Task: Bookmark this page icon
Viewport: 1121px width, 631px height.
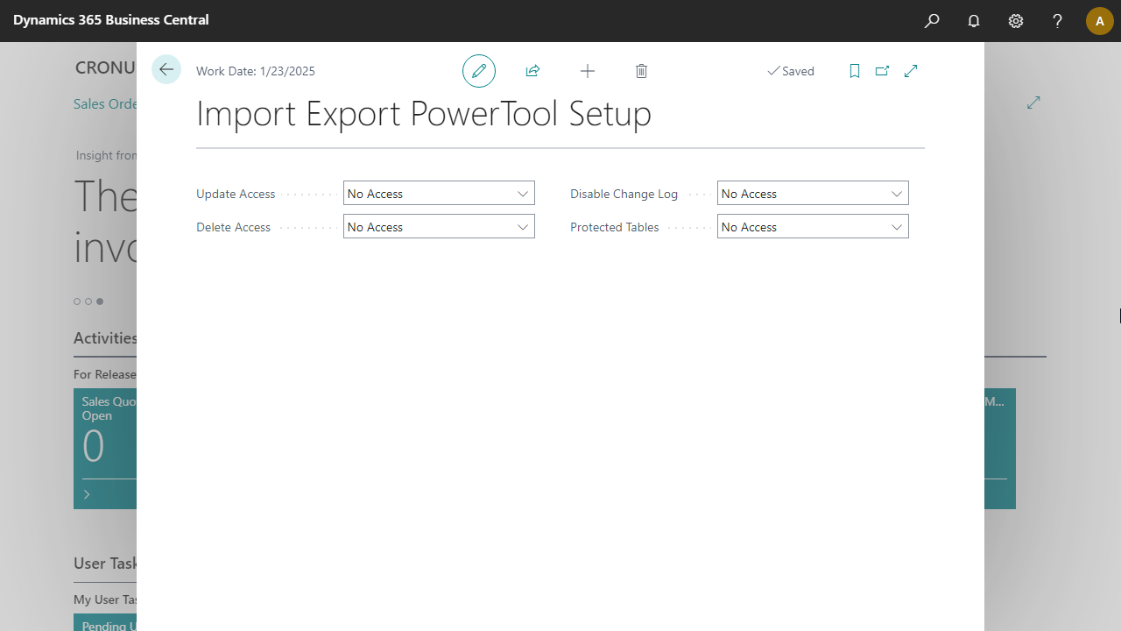Action: [x=855, y=71]
